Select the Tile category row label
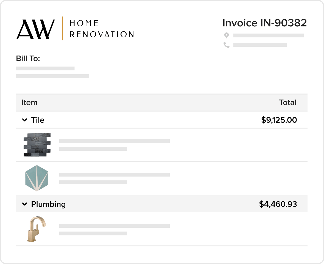Image resolution: width=324 pixels, height=264 pixels. click(x=38, y=120)
